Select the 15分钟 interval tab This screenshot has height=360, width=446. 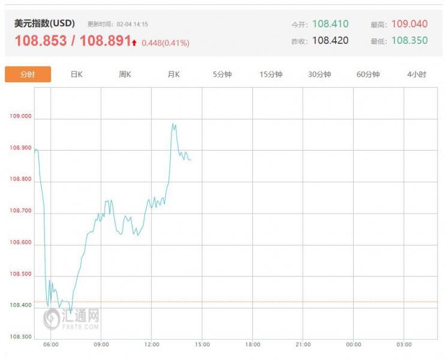click(271, 74)
